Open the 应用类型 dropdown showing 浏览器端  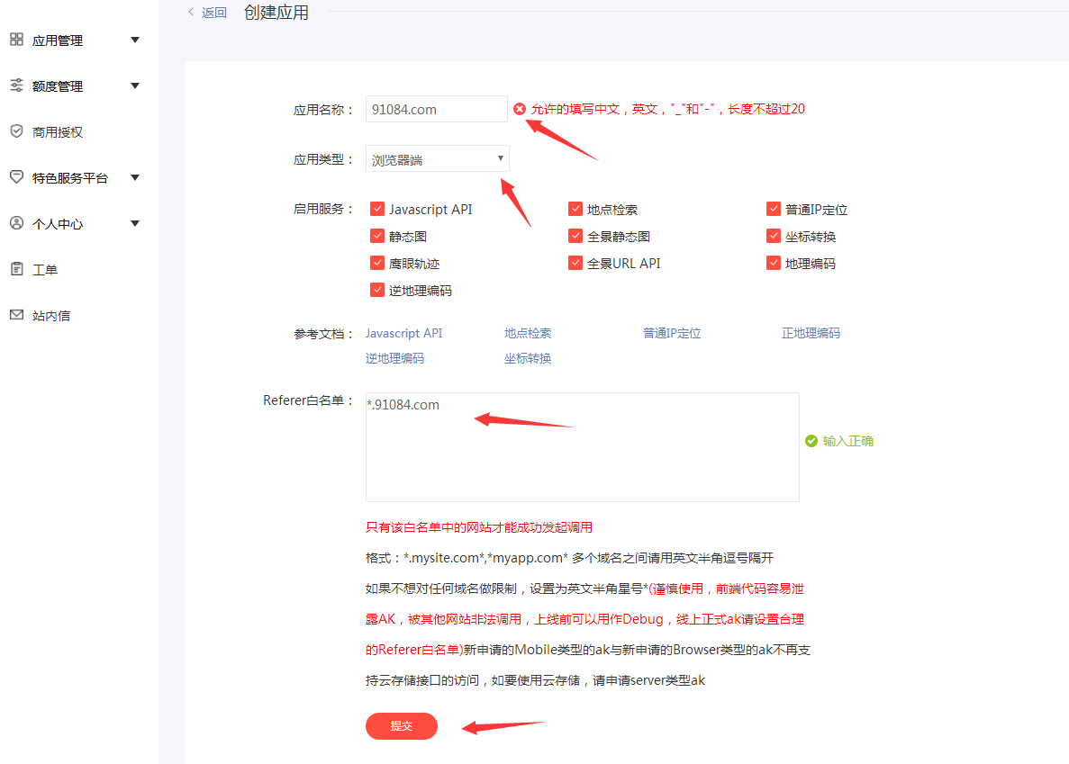coord(437,159)
